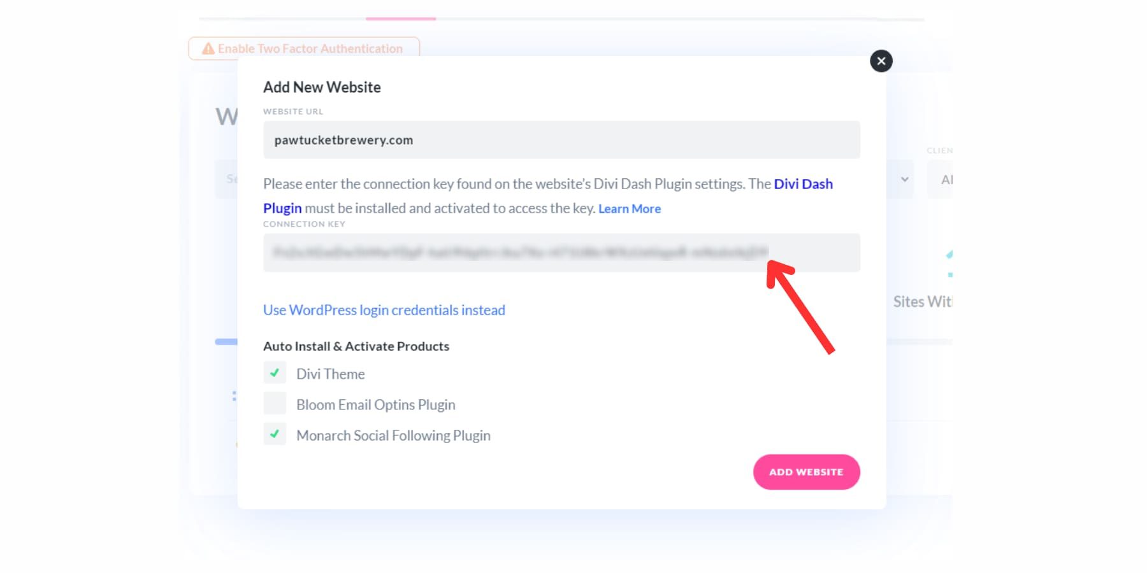Image resolution: width=1147 pixels, height=573 pixels.
Task: Uncheck the Monarch Social Following Plugin checkbox
Action: coord(275,434)
